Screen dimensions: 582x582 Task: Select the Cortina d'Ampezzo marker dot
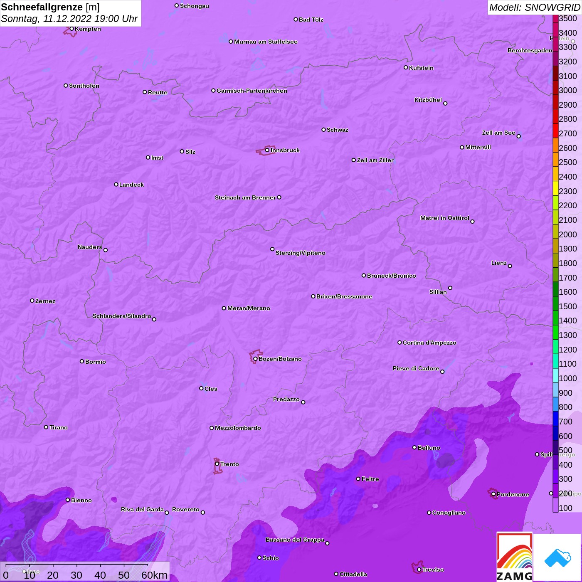pyautogui.click(x=400, y=343)
